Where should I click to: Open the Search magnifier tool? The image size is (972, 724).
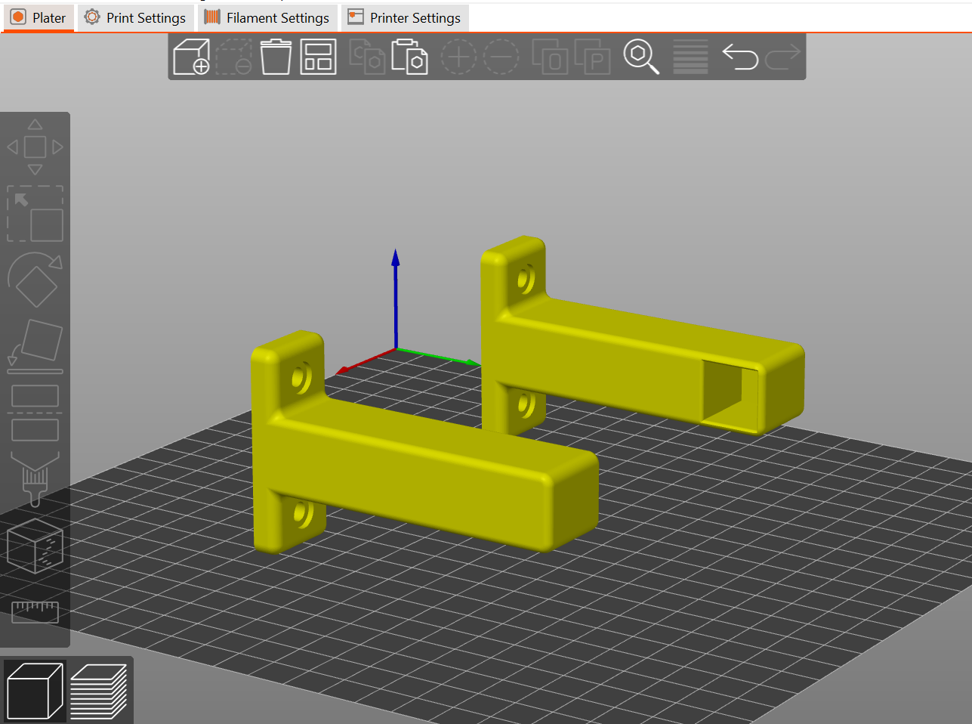coord(640,57)
